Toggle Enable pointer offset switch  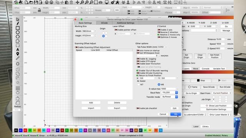point(116,30)
